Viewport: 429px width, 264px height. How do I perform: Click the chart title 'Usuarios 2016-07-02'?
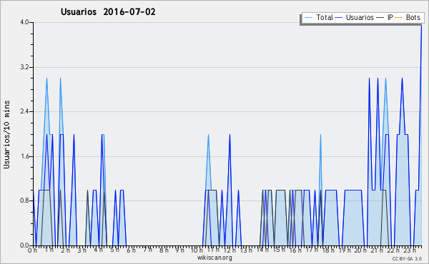(x=108, y=12)
